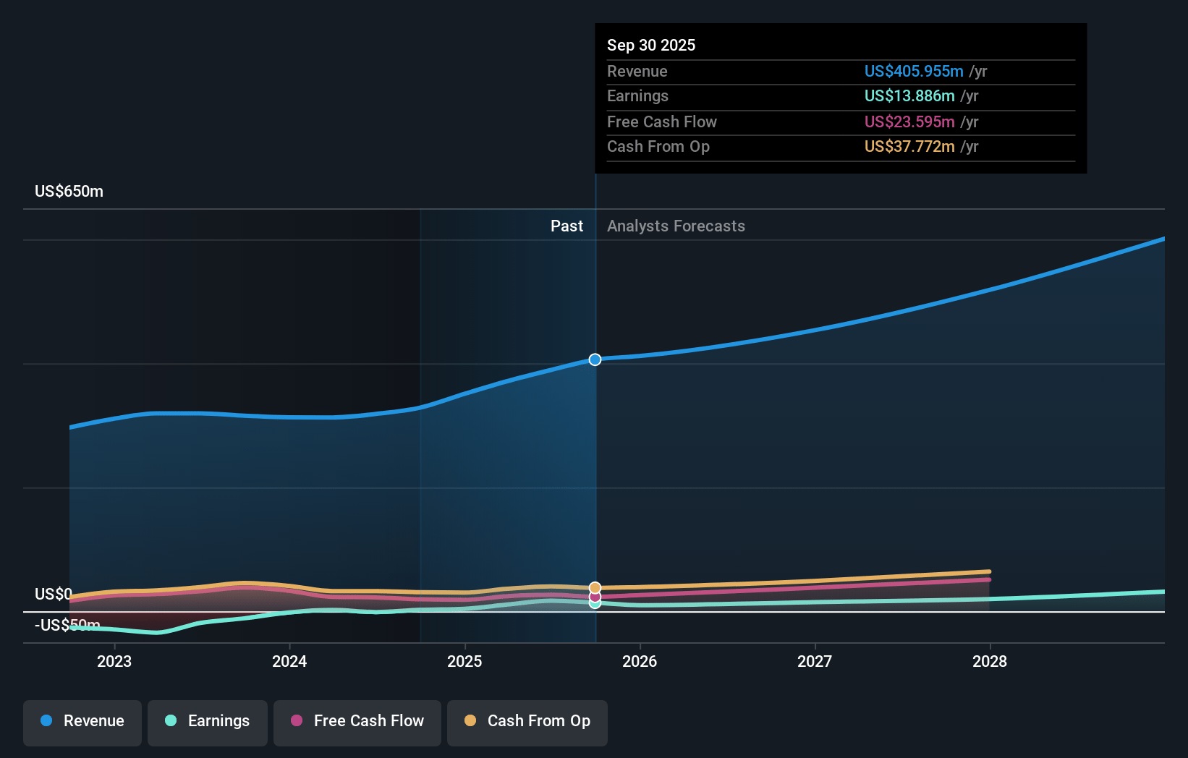
Task: Click the 2023 x-axis year label
Action: [x=114, y=662]
